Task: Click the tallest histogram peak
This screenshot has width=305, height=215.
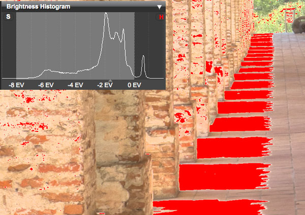Action: tap(106, 14)
